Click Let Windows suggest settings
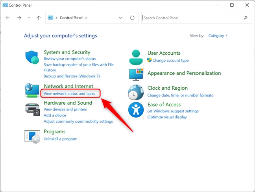255x192 pixels. [x=173, y=111]
